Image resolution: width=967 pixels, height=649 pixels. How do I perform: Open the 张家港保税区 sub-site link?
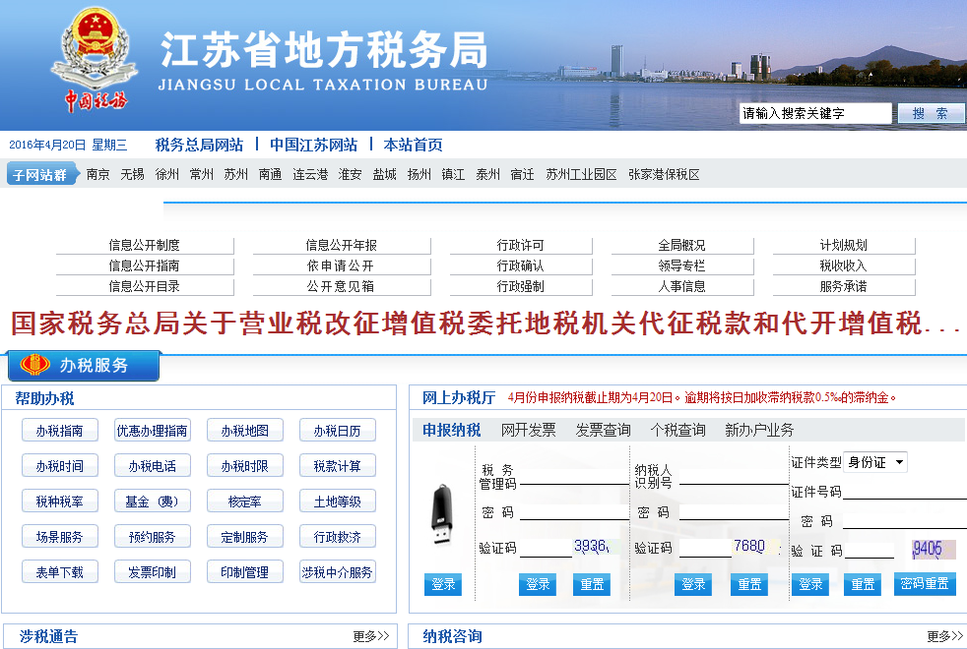pyautogui.click(x=664, y=175)
